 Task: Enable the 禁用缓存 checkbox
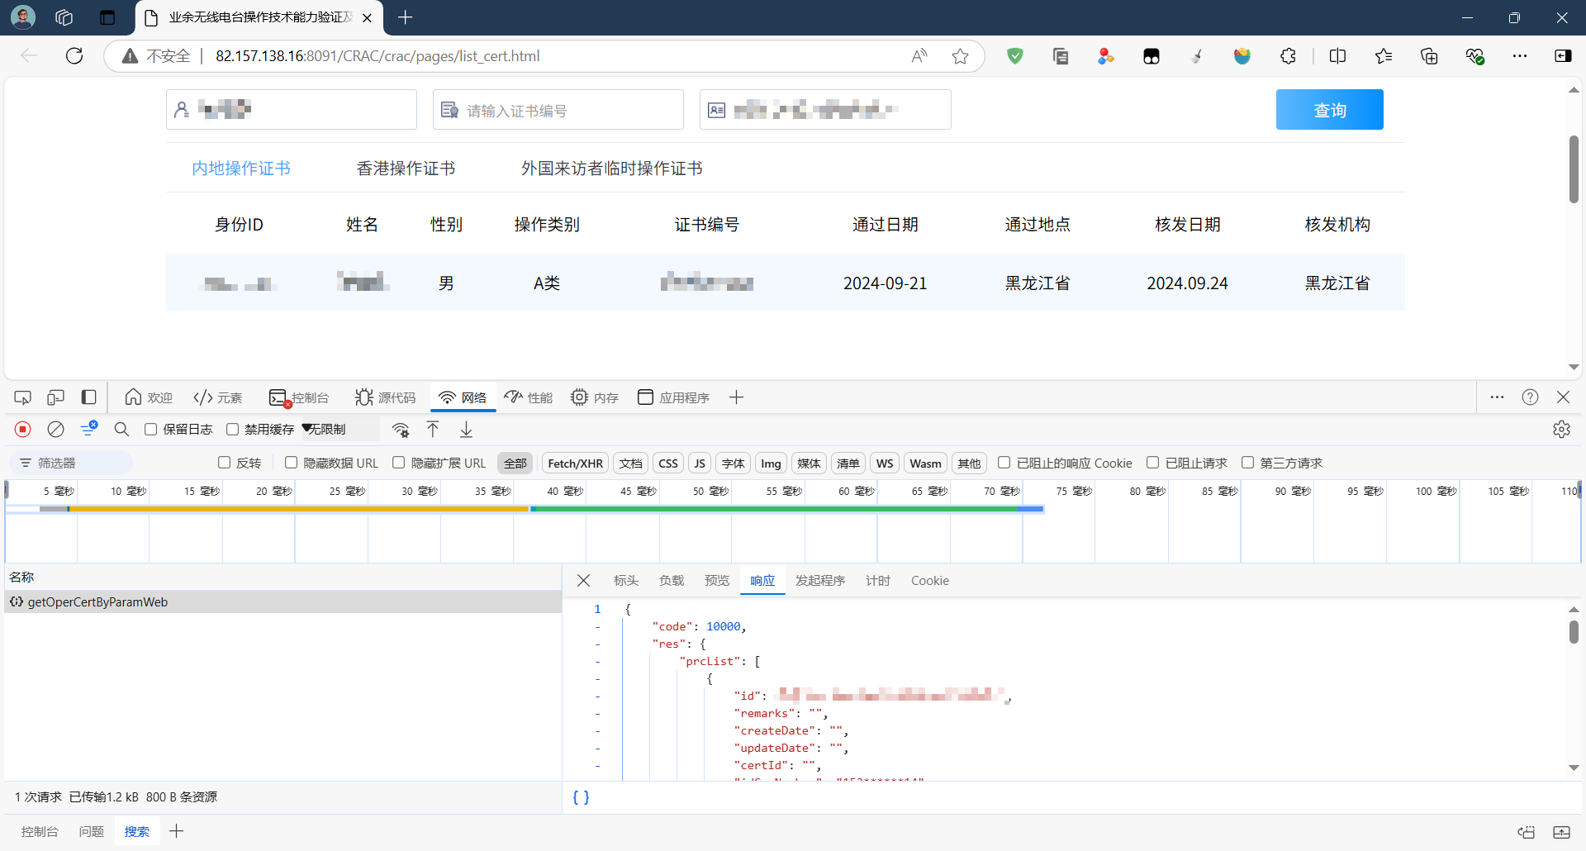pos(232,429)
